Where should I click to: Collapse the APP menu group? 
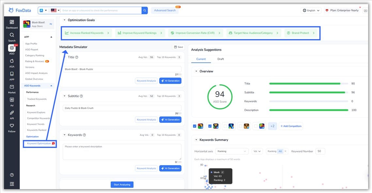[x=51, y=37]
